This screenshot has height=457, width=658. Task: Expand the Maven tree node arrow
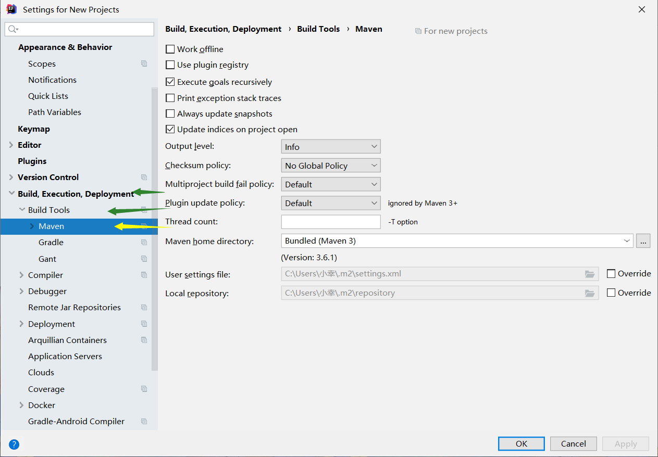pos(32,226)
